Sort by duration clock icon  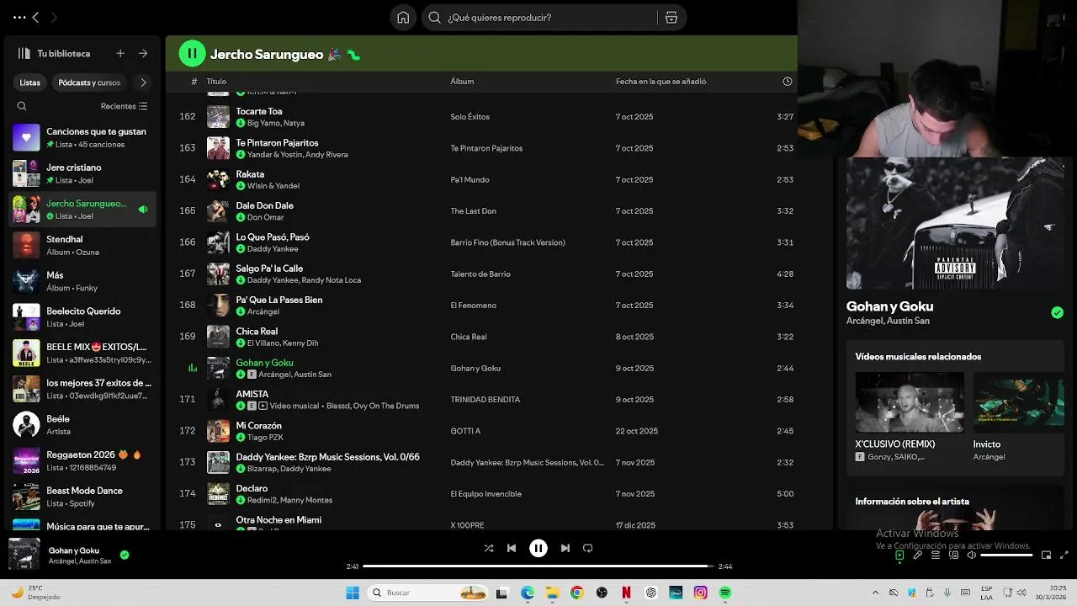tap(788, 82)
